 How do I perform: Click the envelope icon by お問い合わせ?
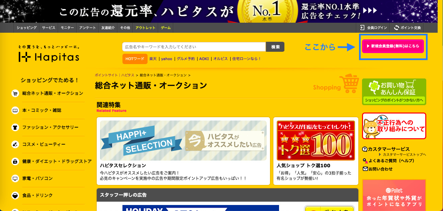(365, 169)
